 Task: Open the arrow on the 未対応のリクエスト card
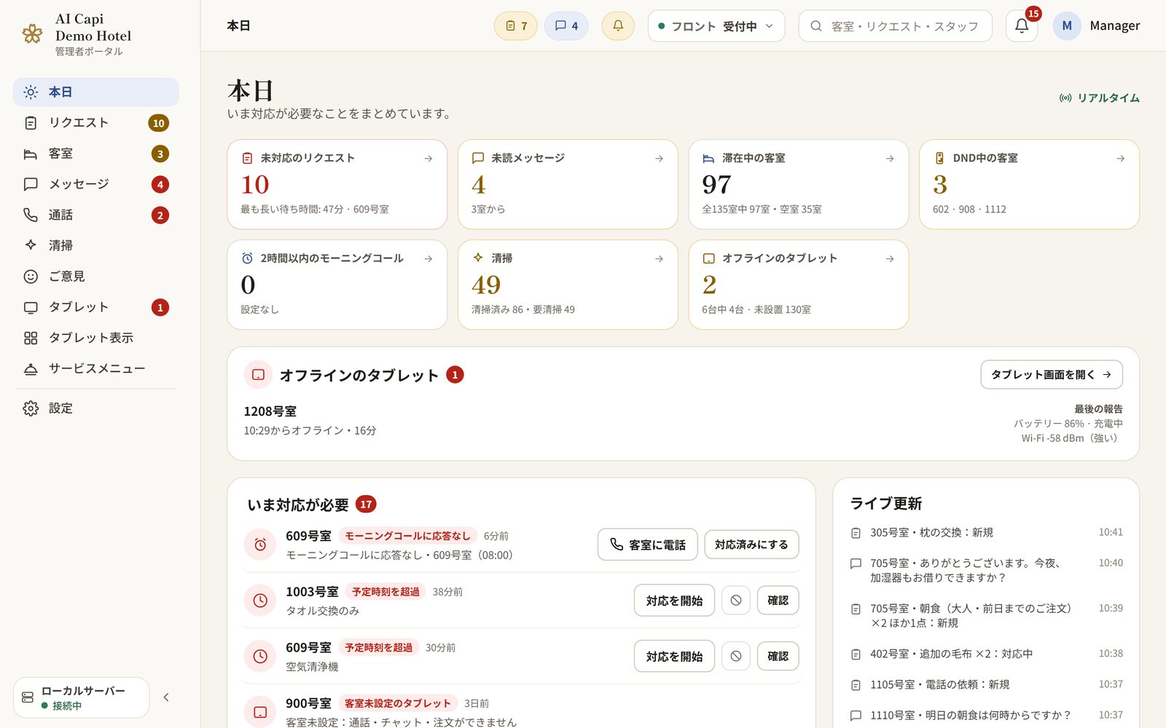429,158
